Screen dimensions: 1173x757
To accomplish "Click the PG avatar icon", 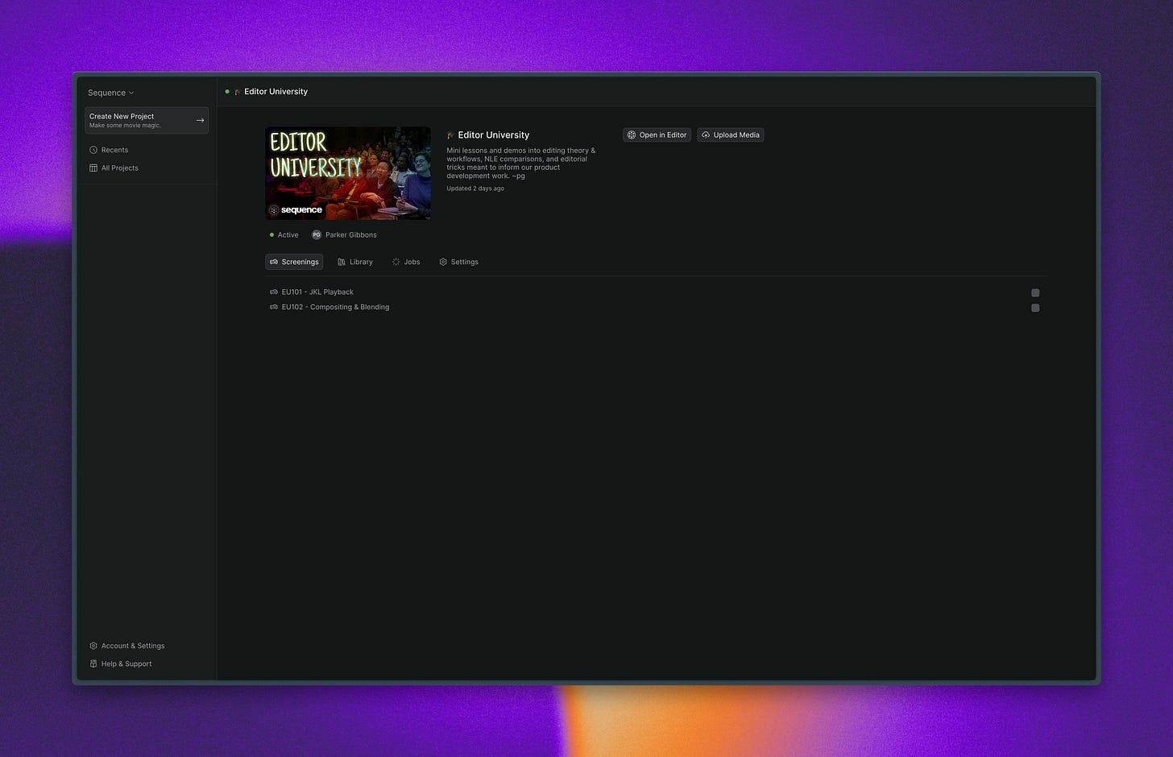I will 317,235.
